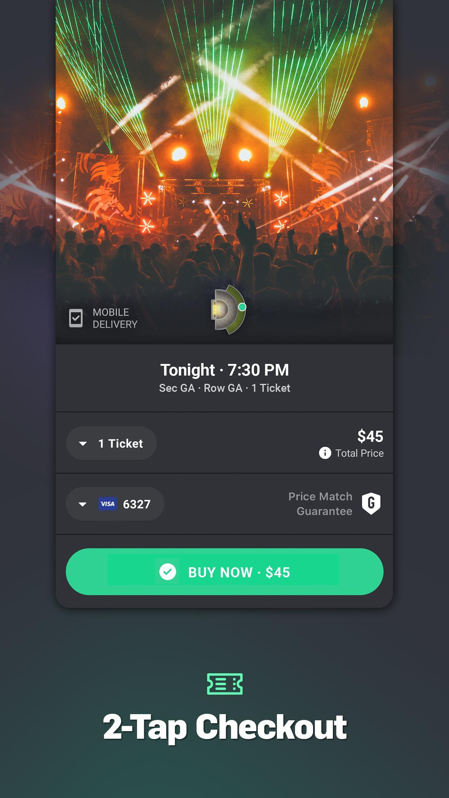Tap the MOBILE DELIVERY label
Image resolution: width=449 pixels, height=798 pixels.
click(115, 318)
